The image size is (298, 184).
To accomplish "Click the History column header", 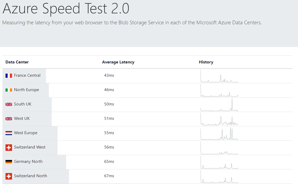I will point(206,62).
